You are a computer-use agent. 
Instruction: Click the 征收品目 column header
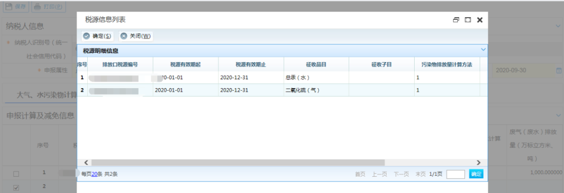pyautogui.click(x=316, y=65)
